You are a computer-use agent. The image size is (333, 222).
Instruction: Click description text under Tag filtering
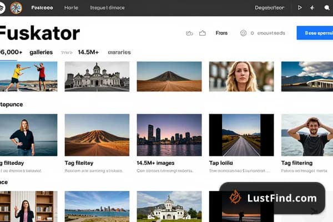(304, 170)
